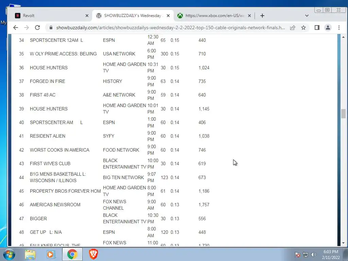Close the xbox.com tab
This screenshot has height=261, width=348.
tap(249, 16)
